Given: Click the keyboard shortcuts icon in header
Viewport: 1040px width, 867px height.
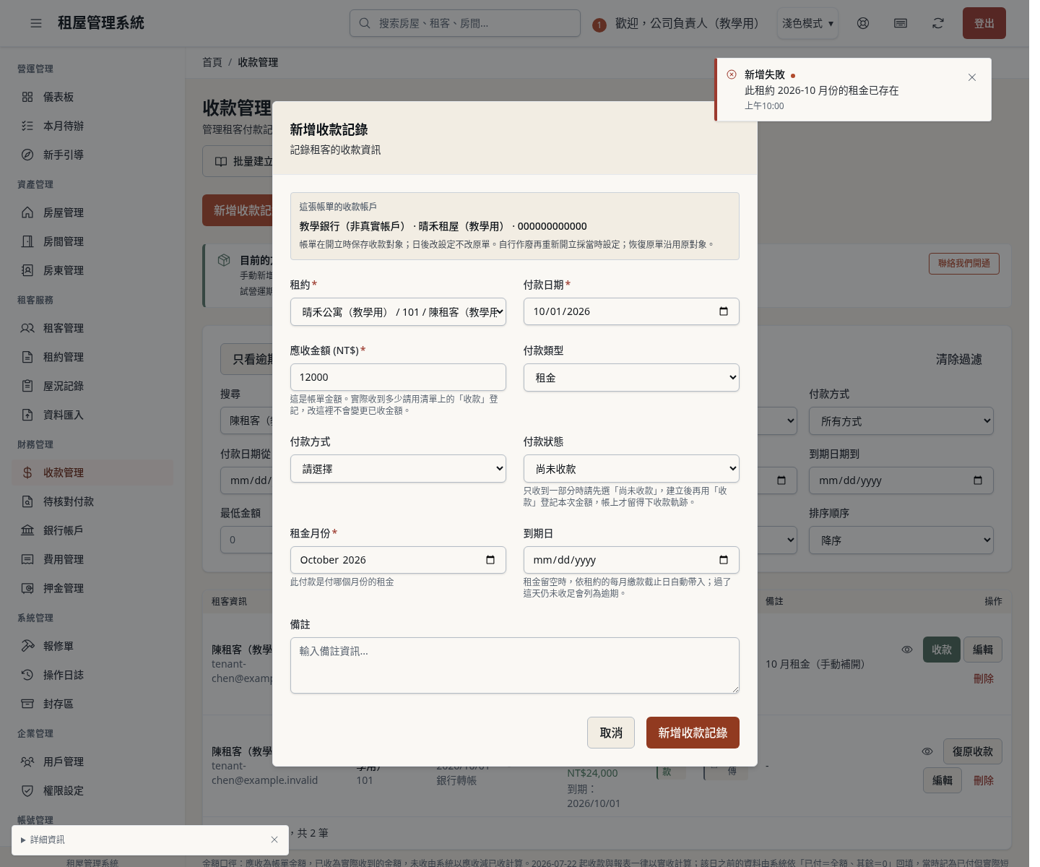Looking at the screenshot, I should [x=901, y=23].
